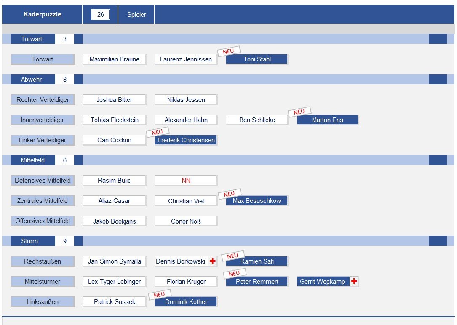
Task: Click the NEU badge above Peter Remmert
Action: click(234, 274)
